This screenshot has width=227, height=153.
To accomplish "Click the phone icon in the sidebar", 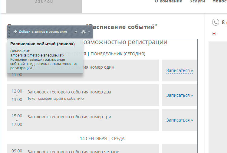I will click(x=215, y=22).
